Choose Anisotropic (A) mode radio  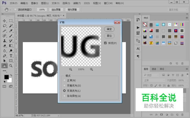(64, 96)
